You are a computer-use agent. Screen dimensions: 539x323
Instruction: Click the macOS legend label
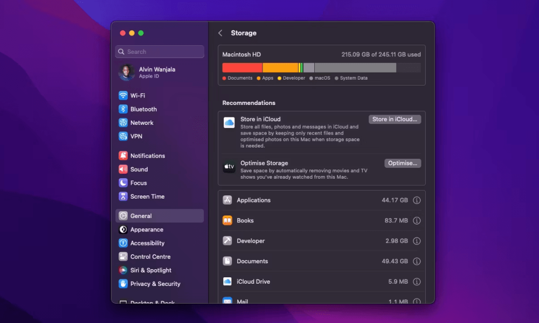(x=322, y=78)
